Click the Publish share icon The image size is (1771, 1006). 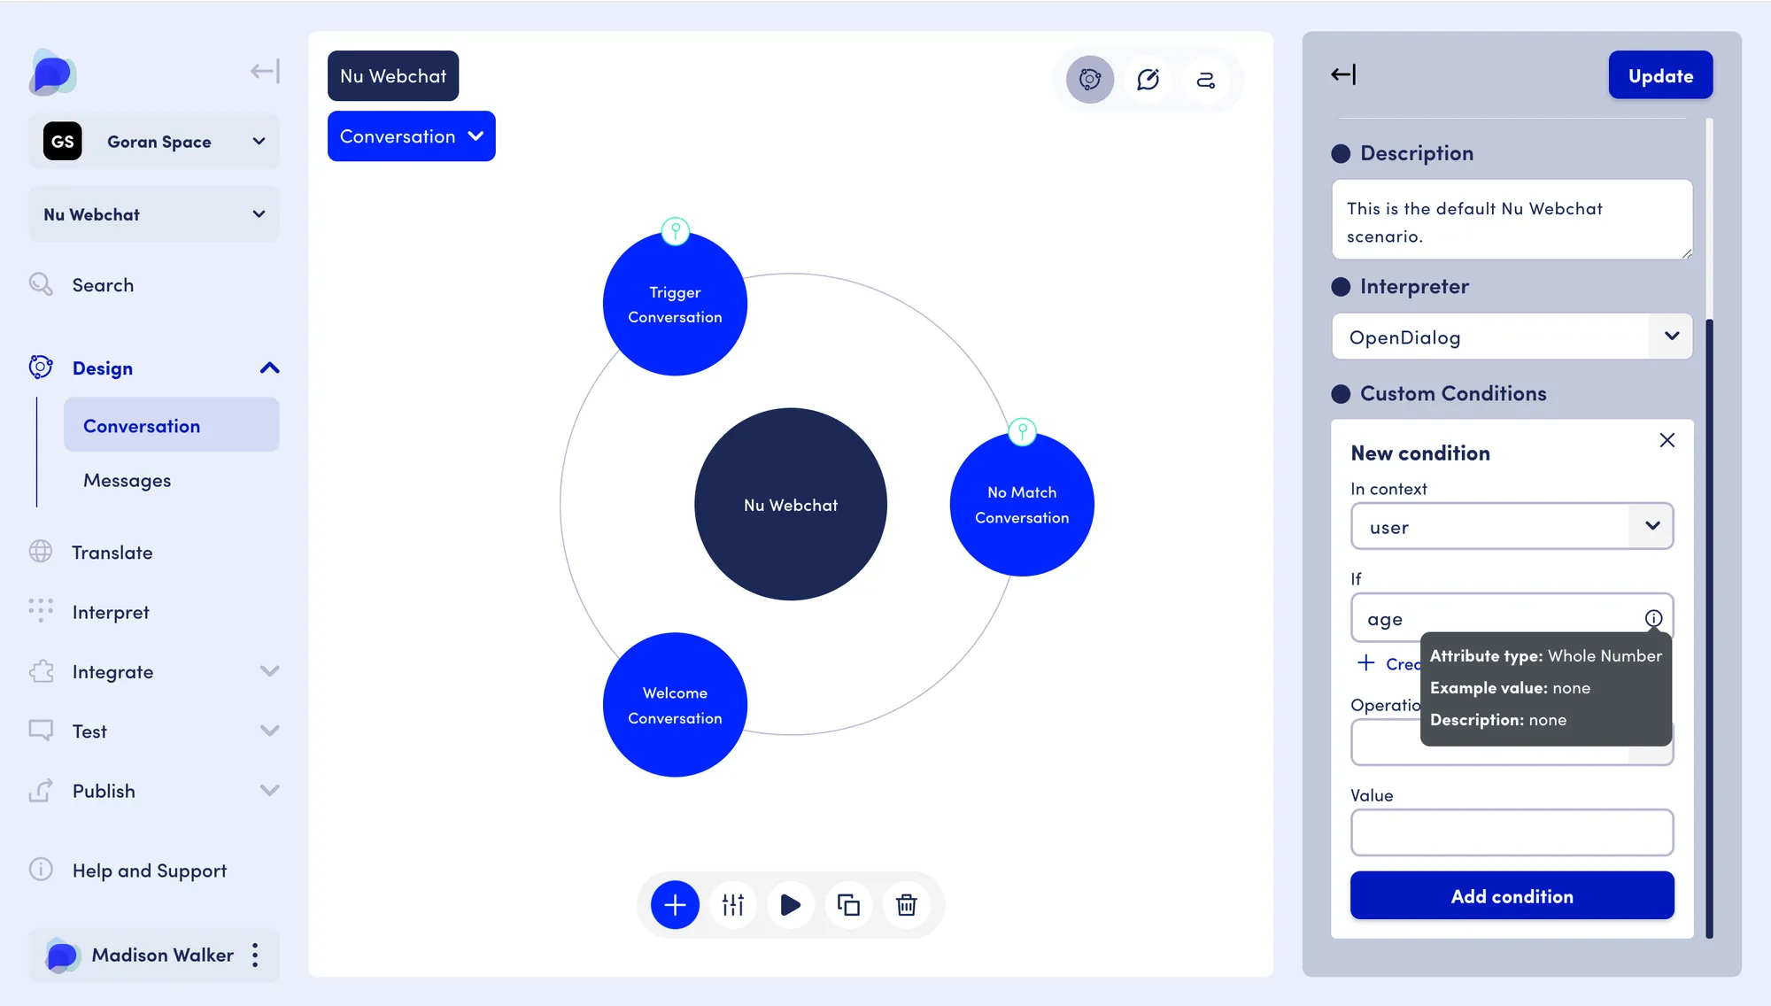point(41,790)
